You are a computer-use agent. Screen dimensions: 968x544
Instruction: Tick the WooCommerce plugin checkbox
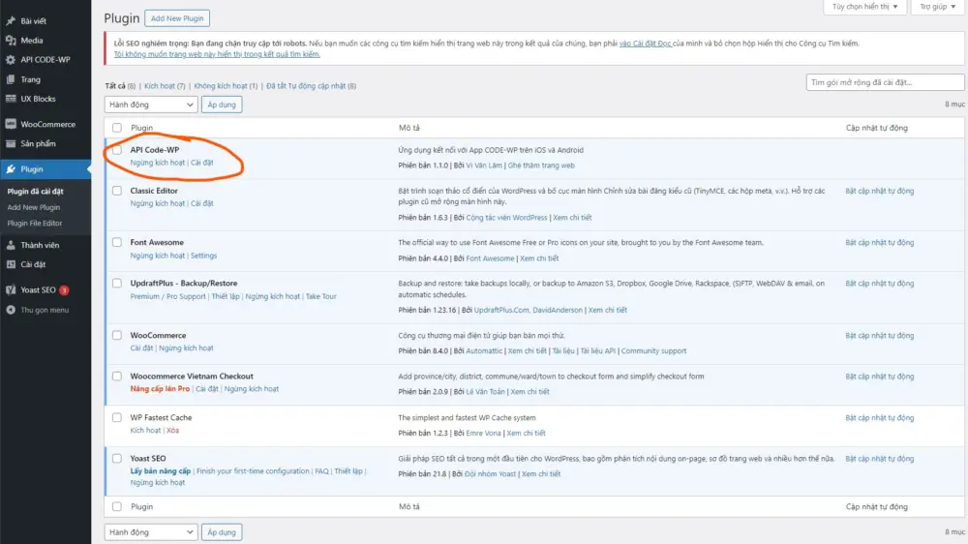[x=117, y=335]
